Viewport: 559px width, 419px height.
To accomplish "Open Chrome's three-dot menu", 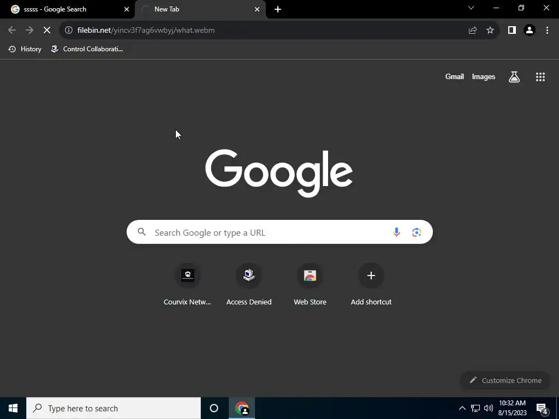I will 547,31.
